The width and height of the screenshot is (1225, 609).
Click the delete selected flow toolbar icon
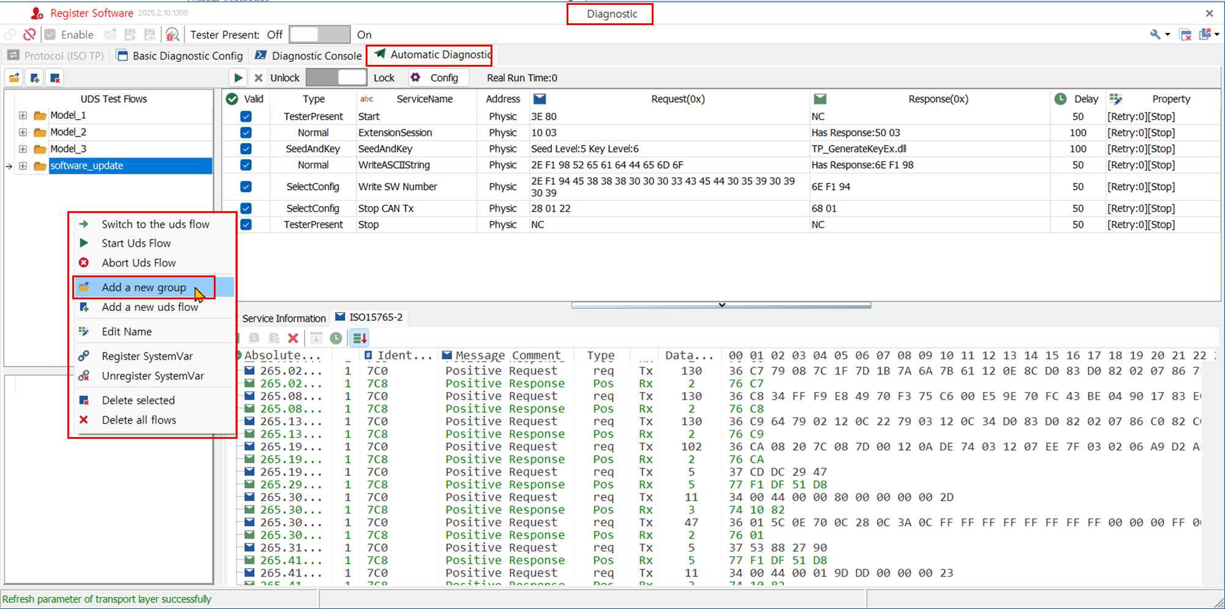[x=55, y=78]
